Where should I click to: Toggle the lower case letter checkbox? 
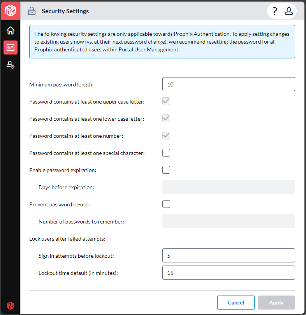coord(166,118)
